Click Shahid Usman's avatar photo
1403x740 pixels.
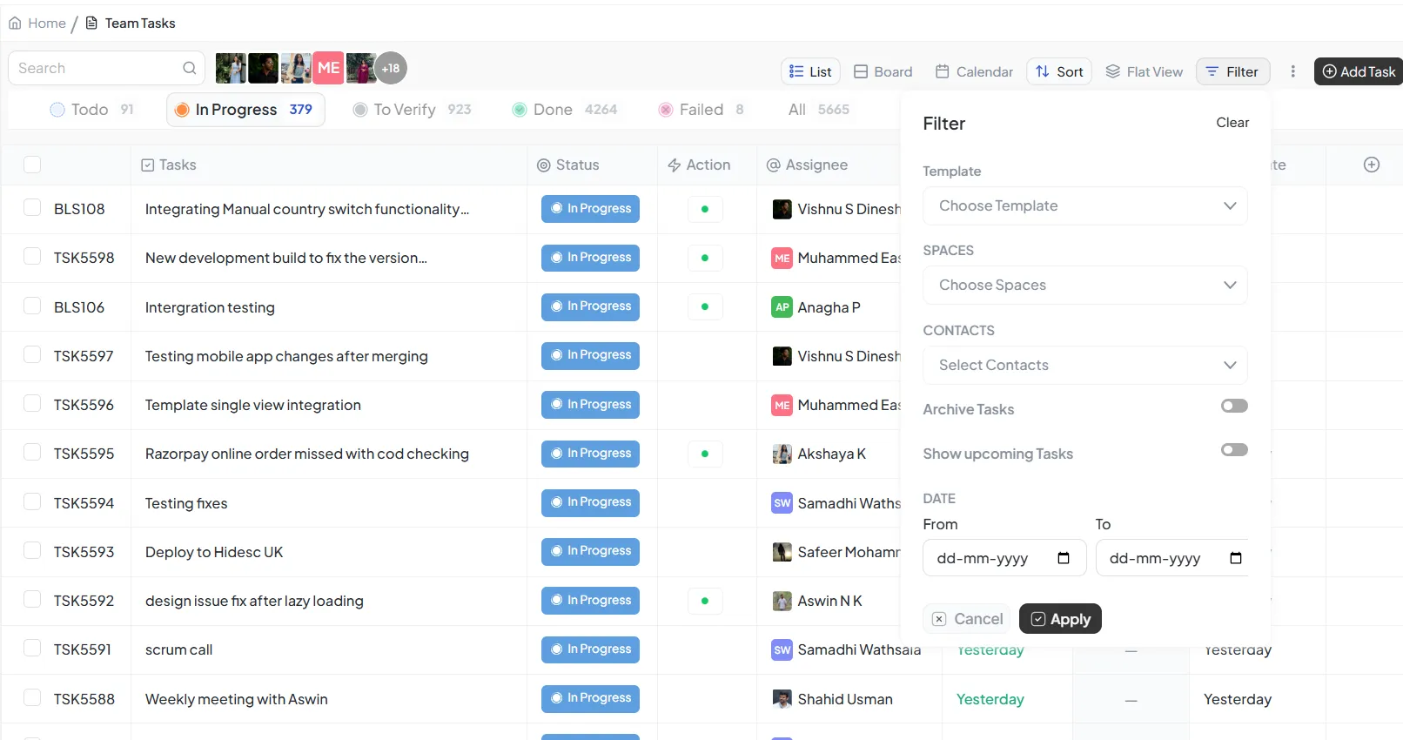(782, 699)
